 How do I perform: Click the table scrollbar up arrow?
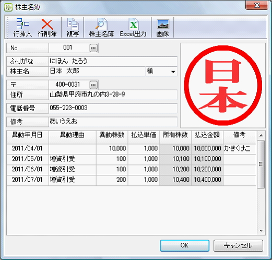click(261, 136)
